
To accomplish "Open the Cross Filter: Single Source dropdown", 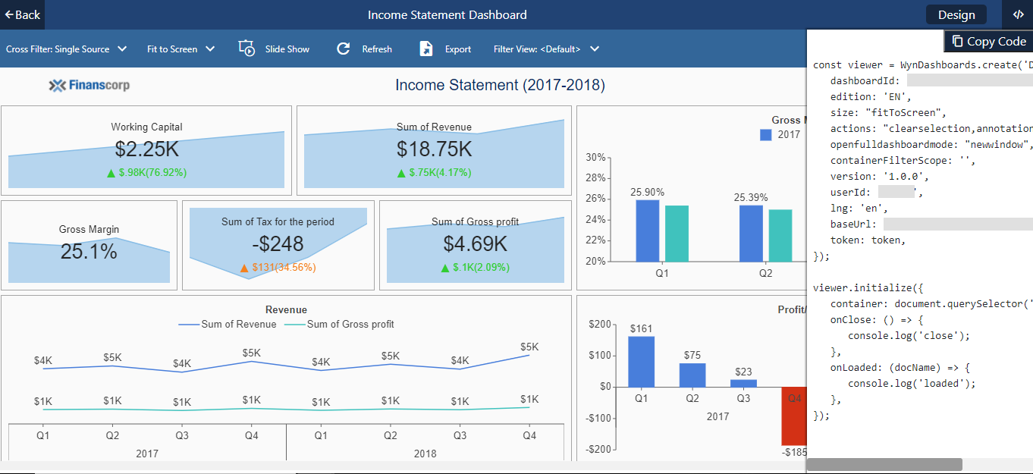I will (66, 49).
